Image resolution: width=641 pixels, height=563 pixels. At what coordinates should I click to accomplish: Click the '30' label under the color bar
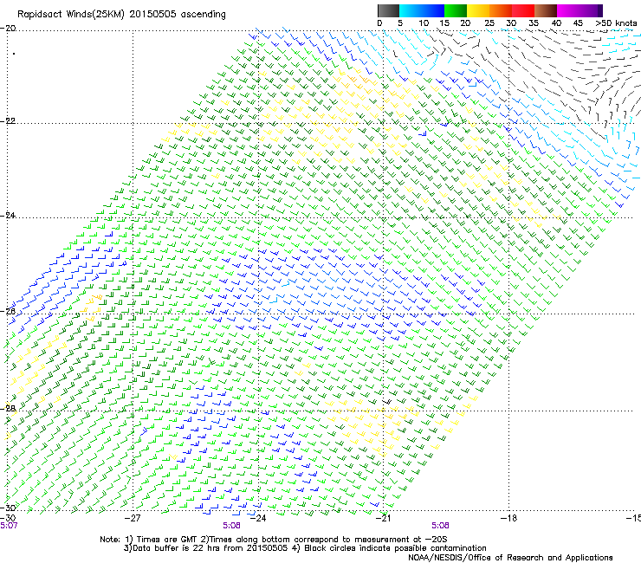(x=511, y=23)
